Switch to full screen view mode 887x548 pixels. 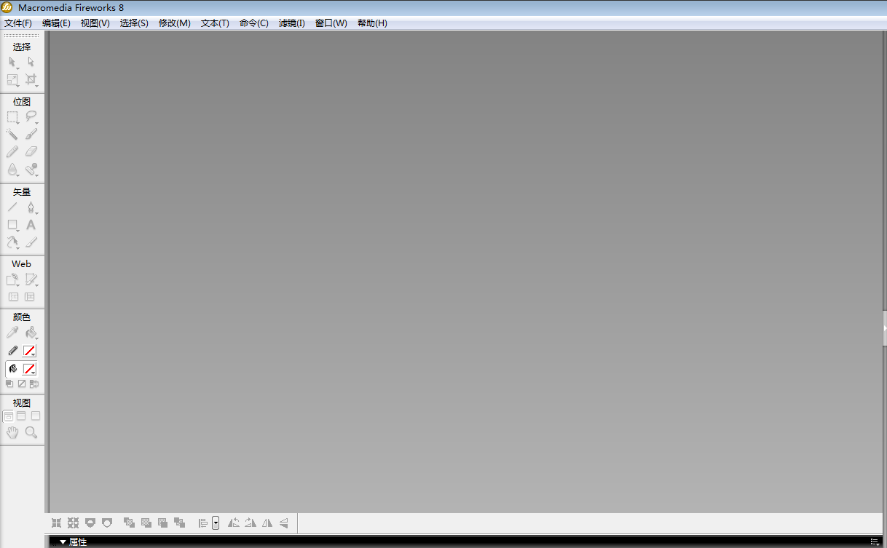(35, 416)
